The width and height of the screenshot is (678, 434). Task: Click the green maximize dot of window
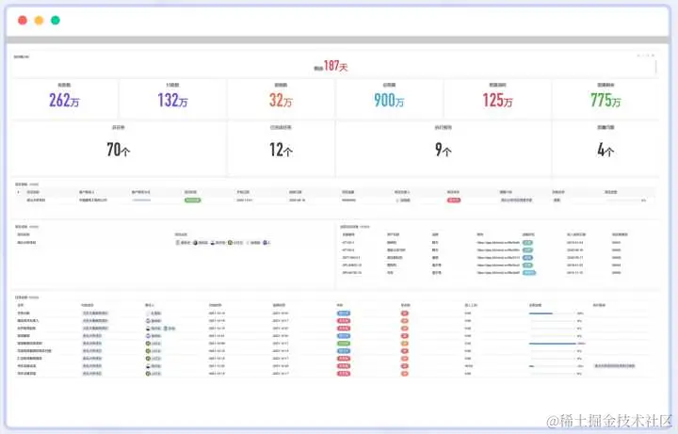click(56, 21)
